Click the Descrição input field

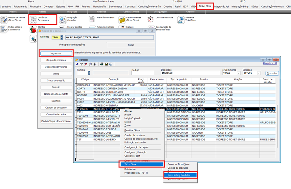tap(190, 73)
